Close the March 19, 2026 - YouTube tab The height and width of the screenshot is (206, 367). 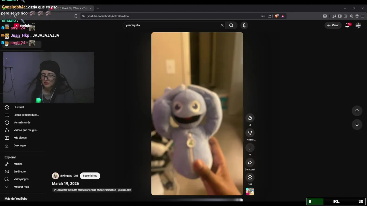(x=91, y=8)
